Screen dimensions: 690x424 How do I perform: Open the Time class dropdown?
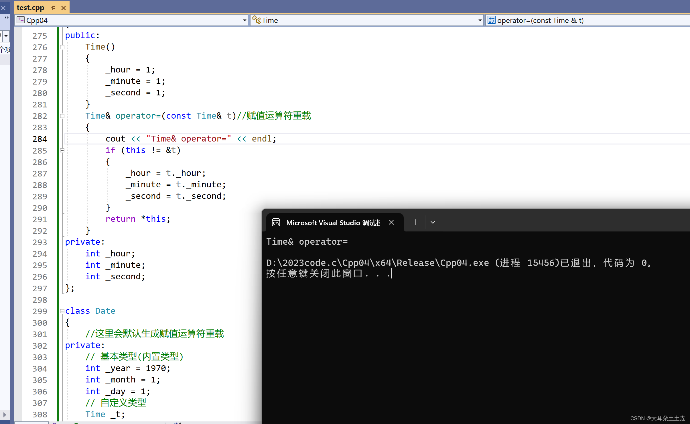[x=480, y=20]
